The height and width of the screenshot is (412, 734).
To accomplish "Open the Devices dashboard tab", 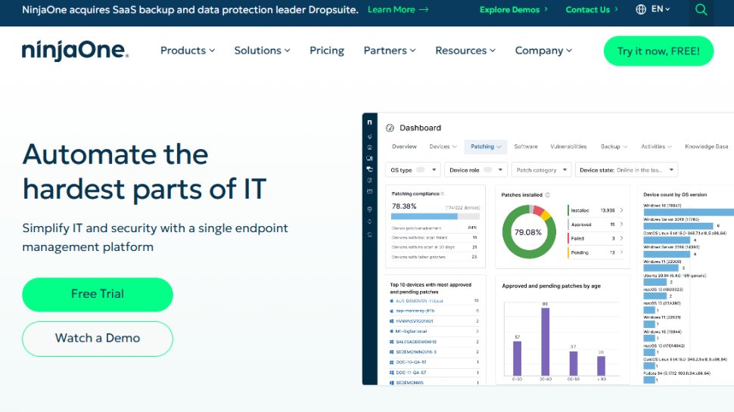I will pos(443,147).
